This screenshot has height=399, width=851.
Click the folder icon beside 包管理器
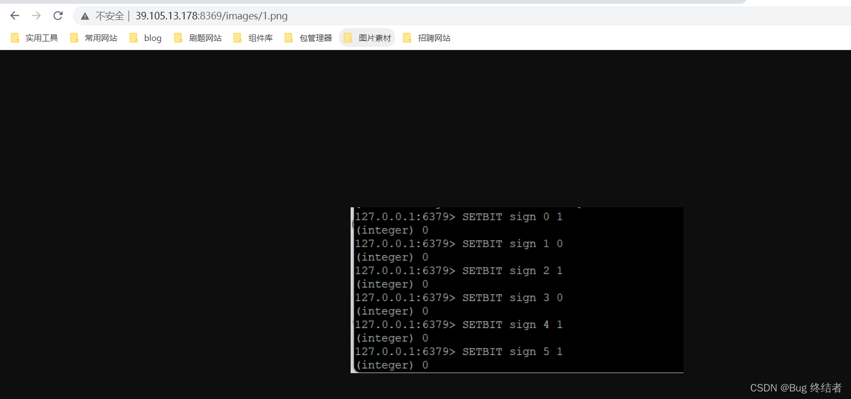[289, 38]
